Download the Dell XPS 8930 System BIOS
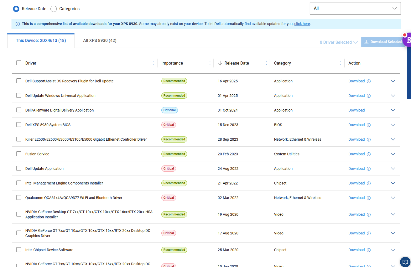 pyautogui.click(x=356, y=125)
